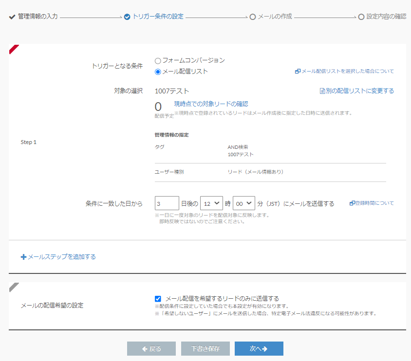Screen dimensions: 411x361
Task: Click the popup icon beside 登録時間について
Action: click(352, 203)
